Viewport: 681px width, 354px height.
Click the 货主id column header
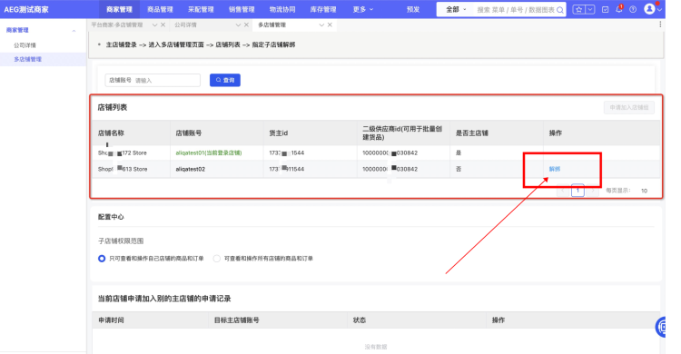[279, 133]
